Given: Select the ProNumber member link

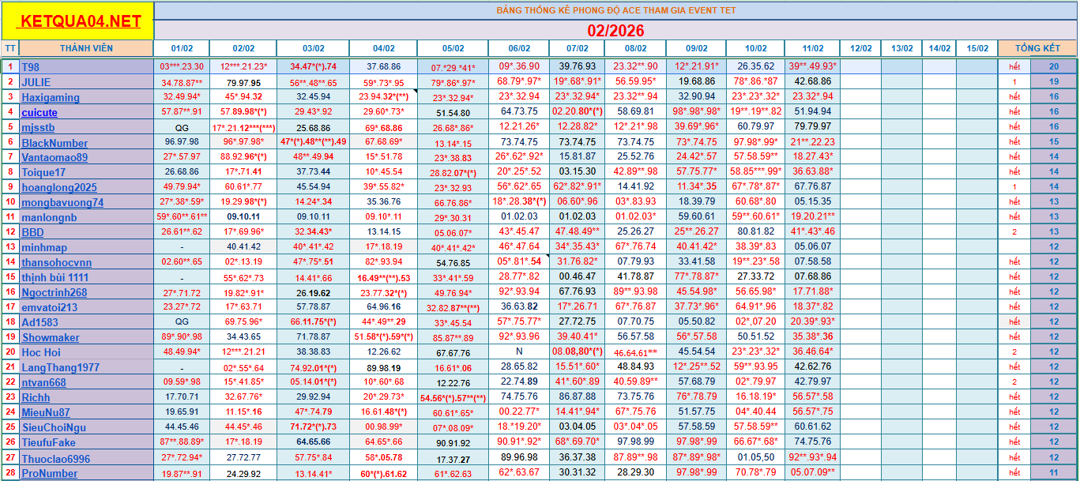Looking at the screenshot, I should click(x=50, y=473).
